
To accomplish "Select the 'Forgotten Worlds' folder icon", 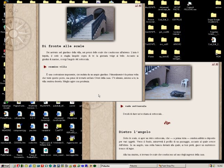I will click(214, 27).
